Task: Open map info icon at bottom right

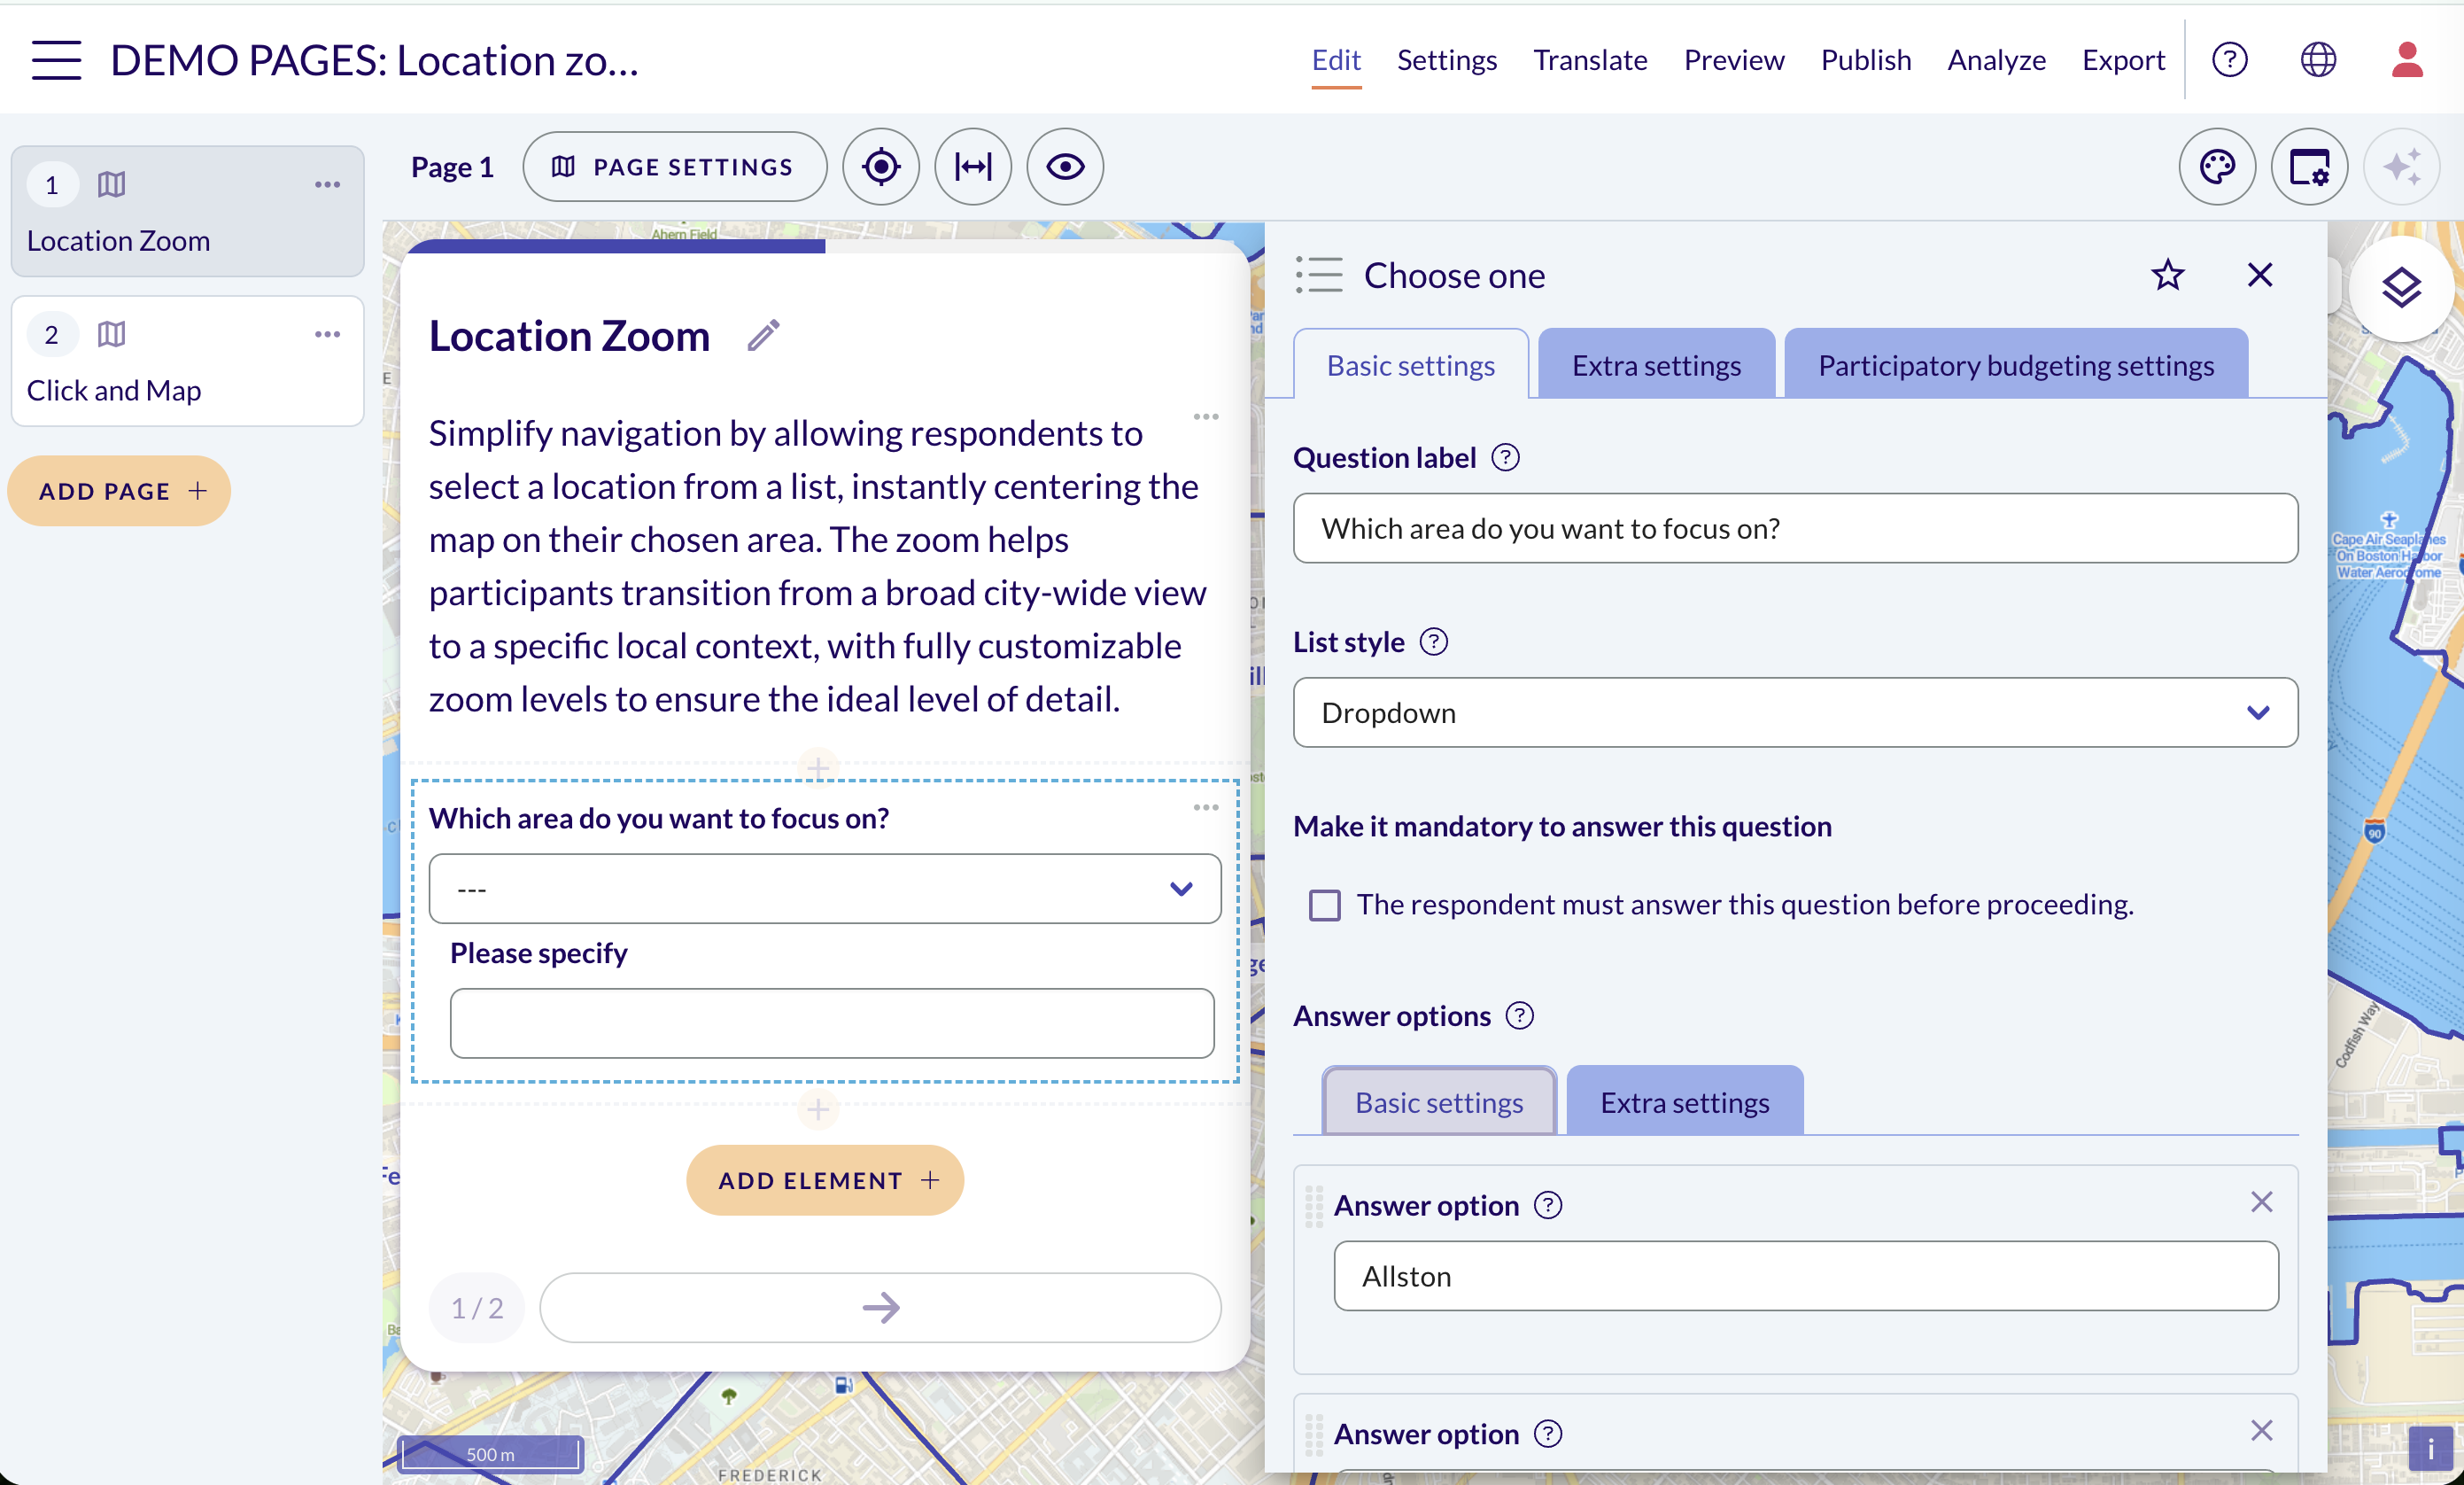Action: (2430, 1447)
